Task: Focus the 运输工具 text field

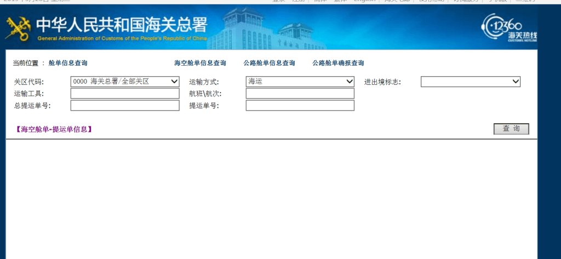Action: tap(125, 94)
